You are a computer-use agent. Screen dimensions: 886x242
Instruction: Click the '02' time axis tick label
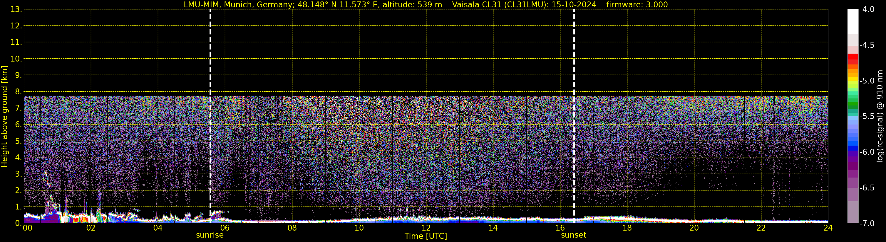(x=91, y=228)
